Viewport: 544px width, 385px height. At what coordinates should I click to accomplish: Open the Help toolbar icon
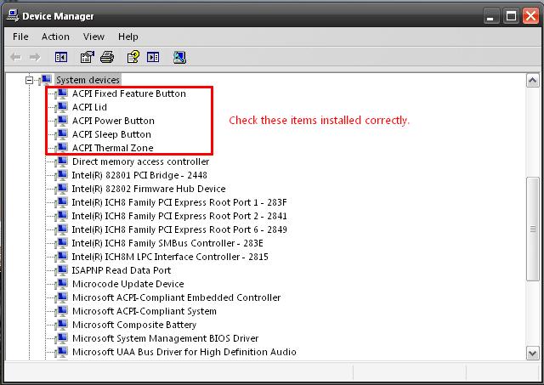coord(133,57)
